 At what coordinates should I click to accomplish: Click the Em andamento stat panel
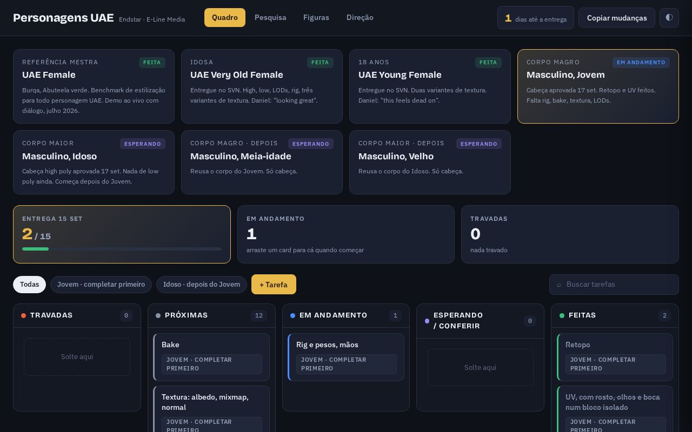[x=346, y=234]
